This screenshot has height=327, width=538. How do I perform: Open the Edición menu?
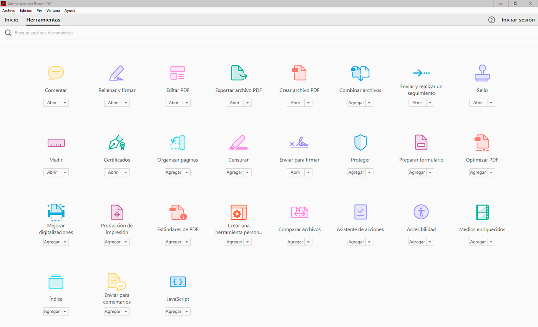tap(26, 11)
